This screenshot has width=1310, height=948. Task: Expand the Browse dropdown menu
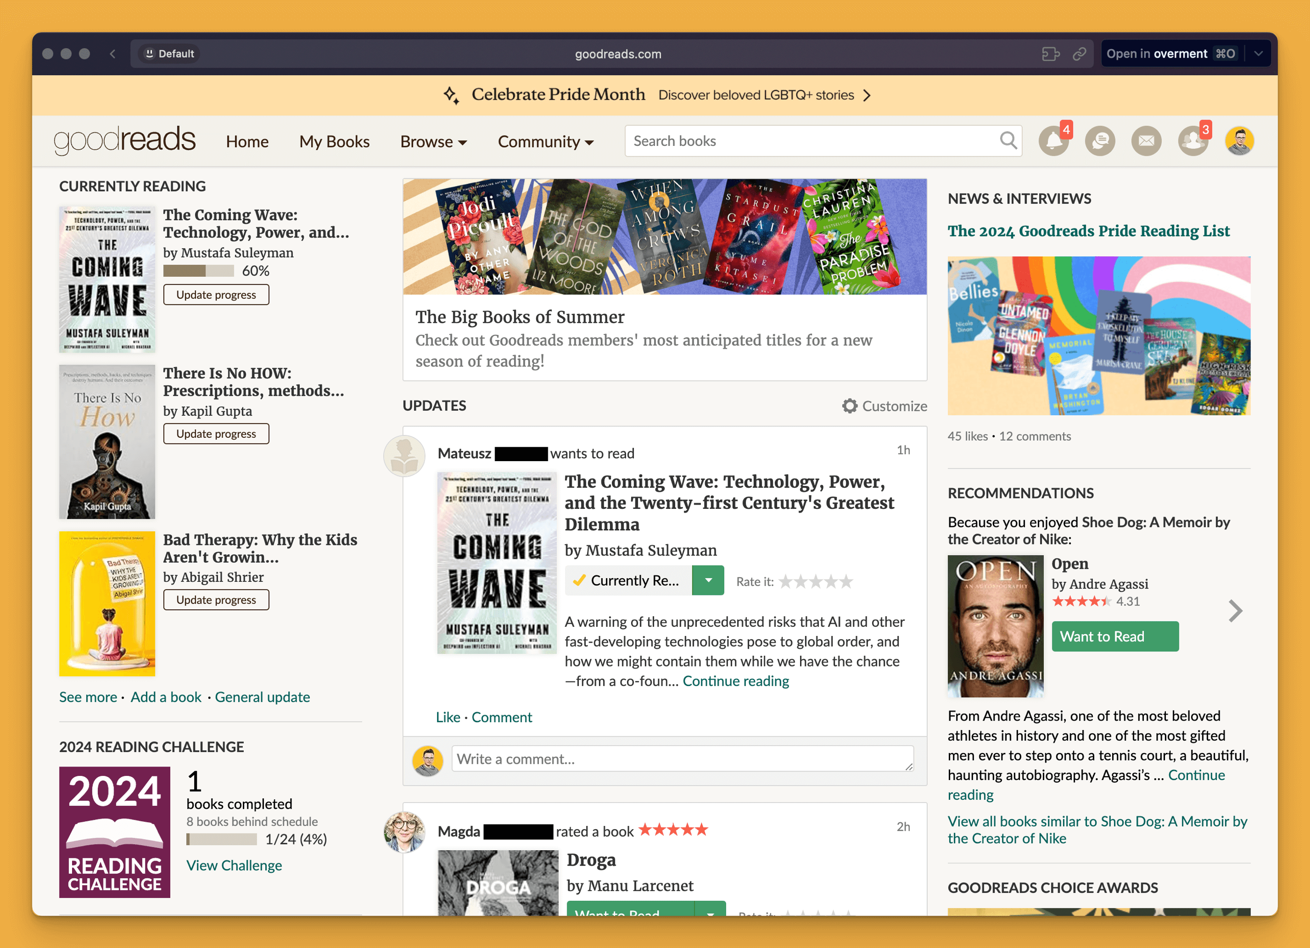point(433,141)
